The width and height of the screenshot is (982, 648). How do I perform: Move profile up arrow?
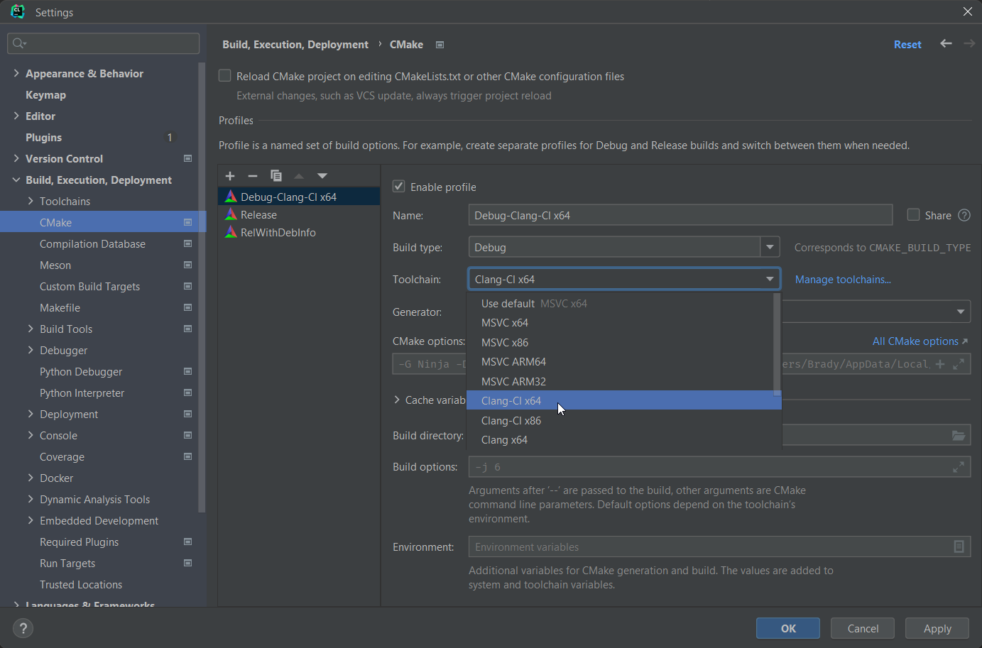click(299, 176)
